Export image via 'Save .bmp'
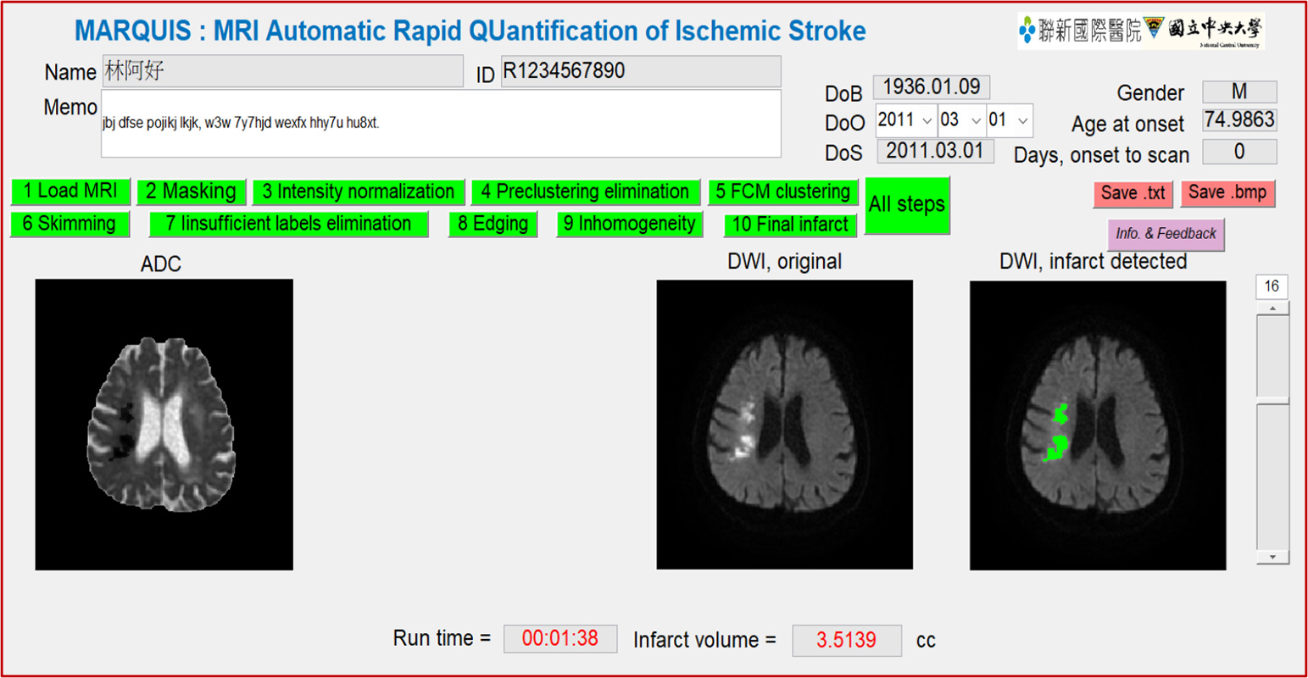The width and height of the screenshot is (1308, 678). (x=1227, y=193)
